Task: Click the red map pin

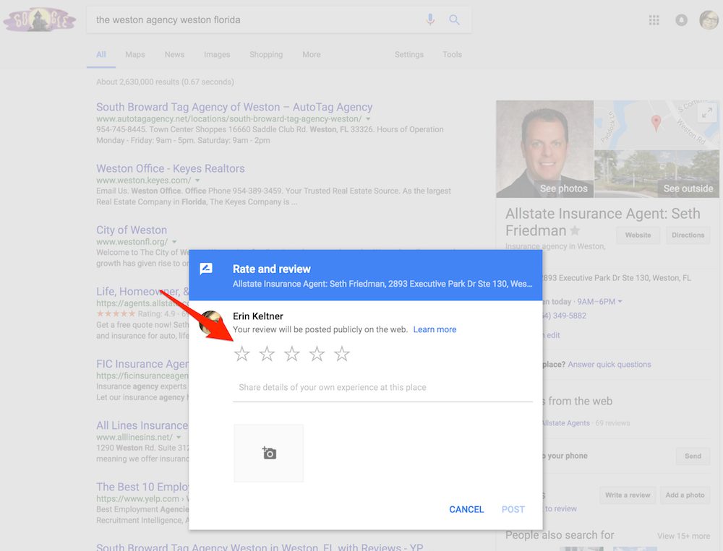Action: (x=656, y=123)
